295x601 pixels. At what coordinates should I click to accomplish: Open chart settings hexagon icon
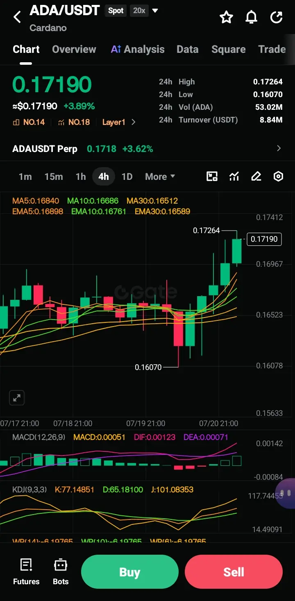pyautogui.click(x=278, y=177)
